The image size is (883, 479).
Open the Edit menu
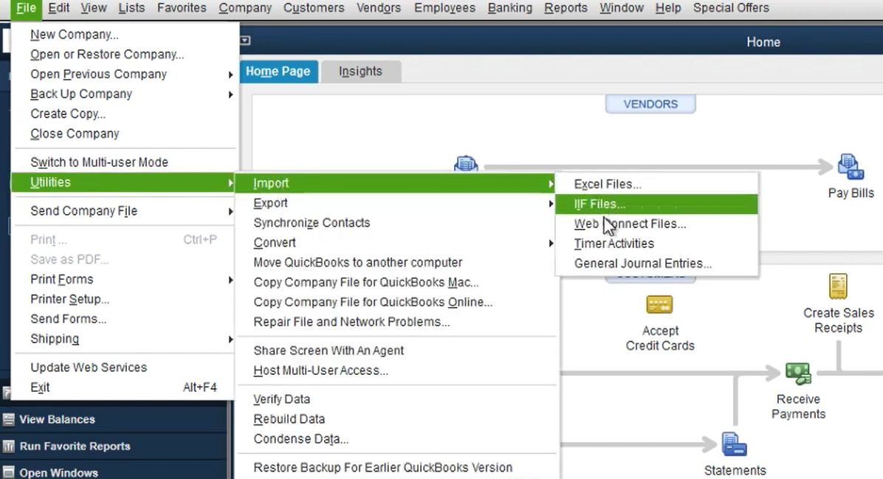pos(58,8)
